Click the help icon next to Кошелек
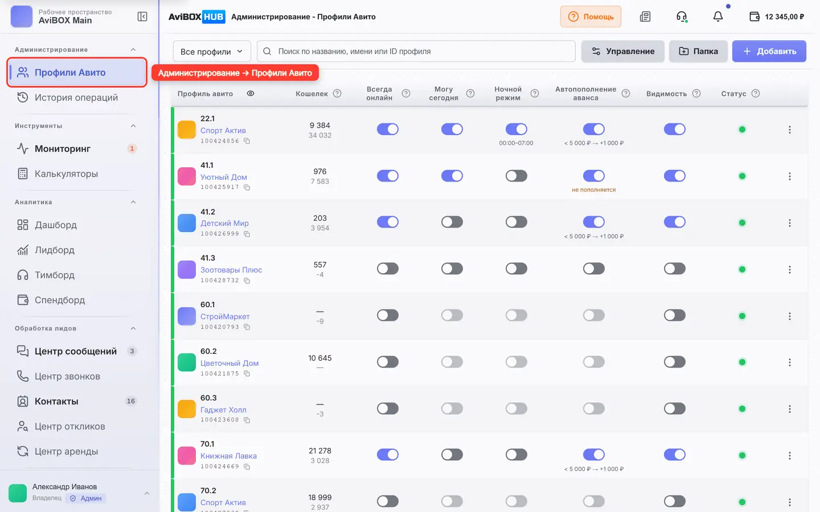Screen dimensions: 820x512 point(337,93)
